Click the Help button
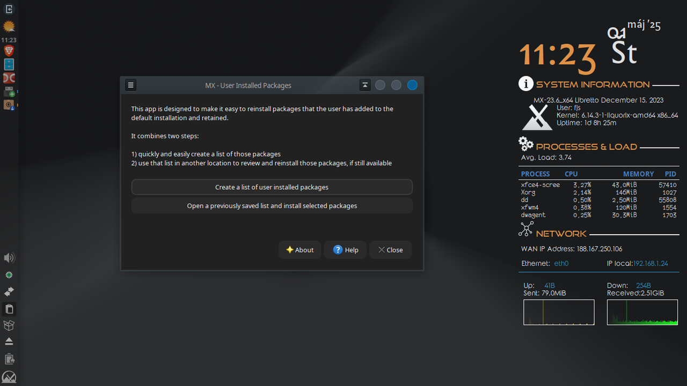The height and width of the screenshot is (386, 687). tap(346, 250)
